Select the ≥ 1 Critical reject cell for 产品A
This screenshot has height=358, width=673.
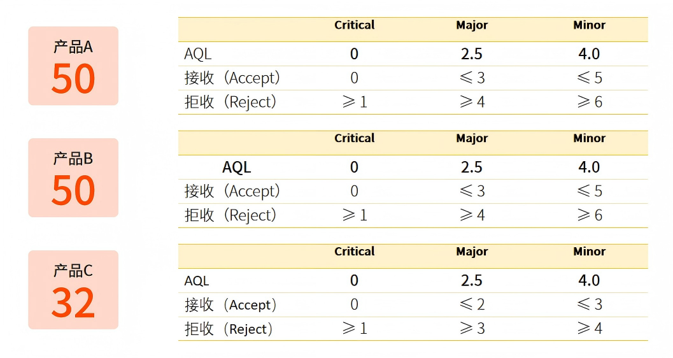[354, 102]
